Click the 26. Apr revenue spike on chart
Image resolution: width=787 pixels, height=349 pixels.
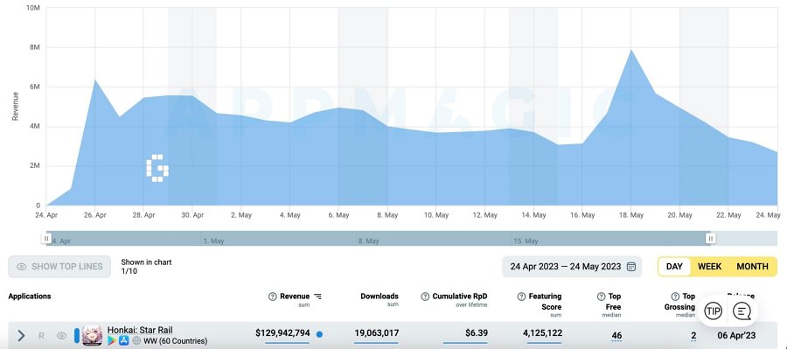(94, 80)
